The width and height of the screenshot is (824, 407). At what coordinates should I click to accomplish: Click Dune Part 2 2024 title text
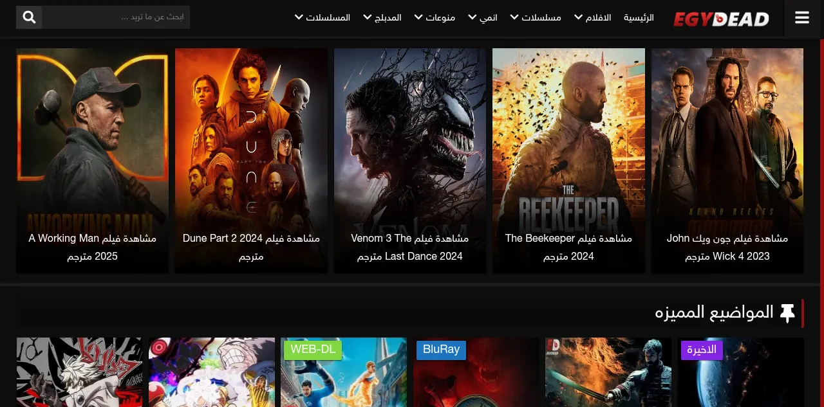pos(251,248)
